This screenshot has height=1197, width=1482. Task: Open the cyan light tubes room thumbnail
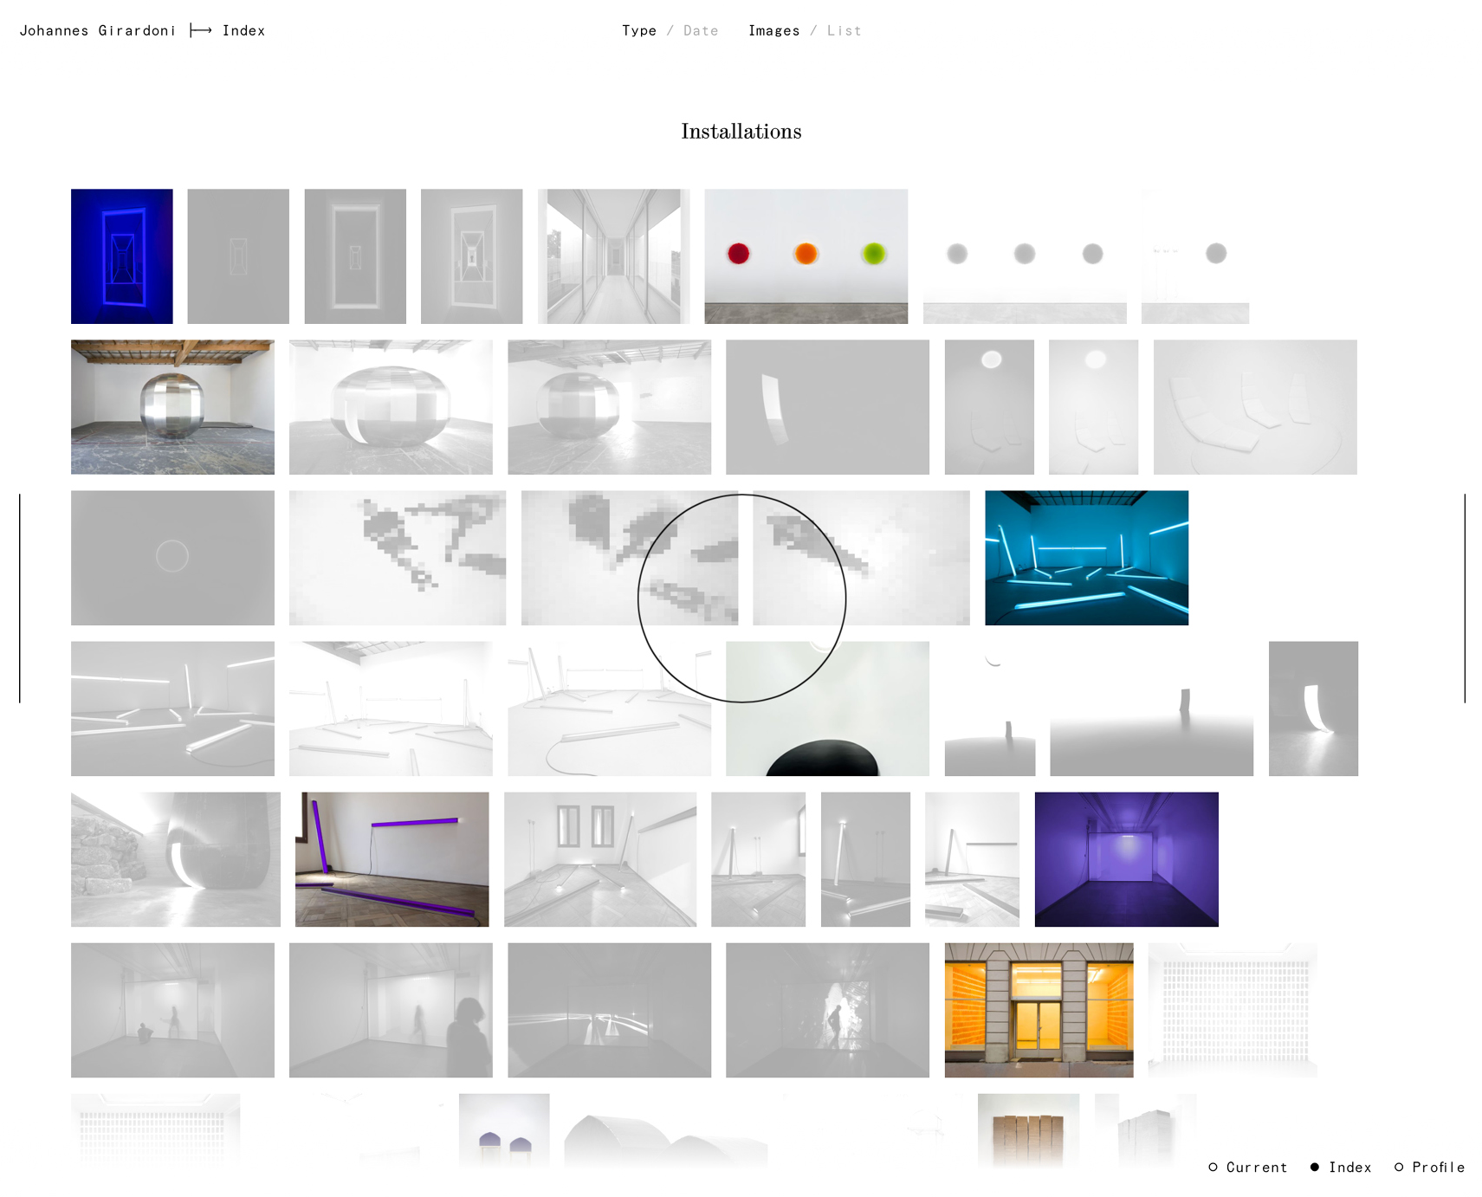tap(1086, 558)
